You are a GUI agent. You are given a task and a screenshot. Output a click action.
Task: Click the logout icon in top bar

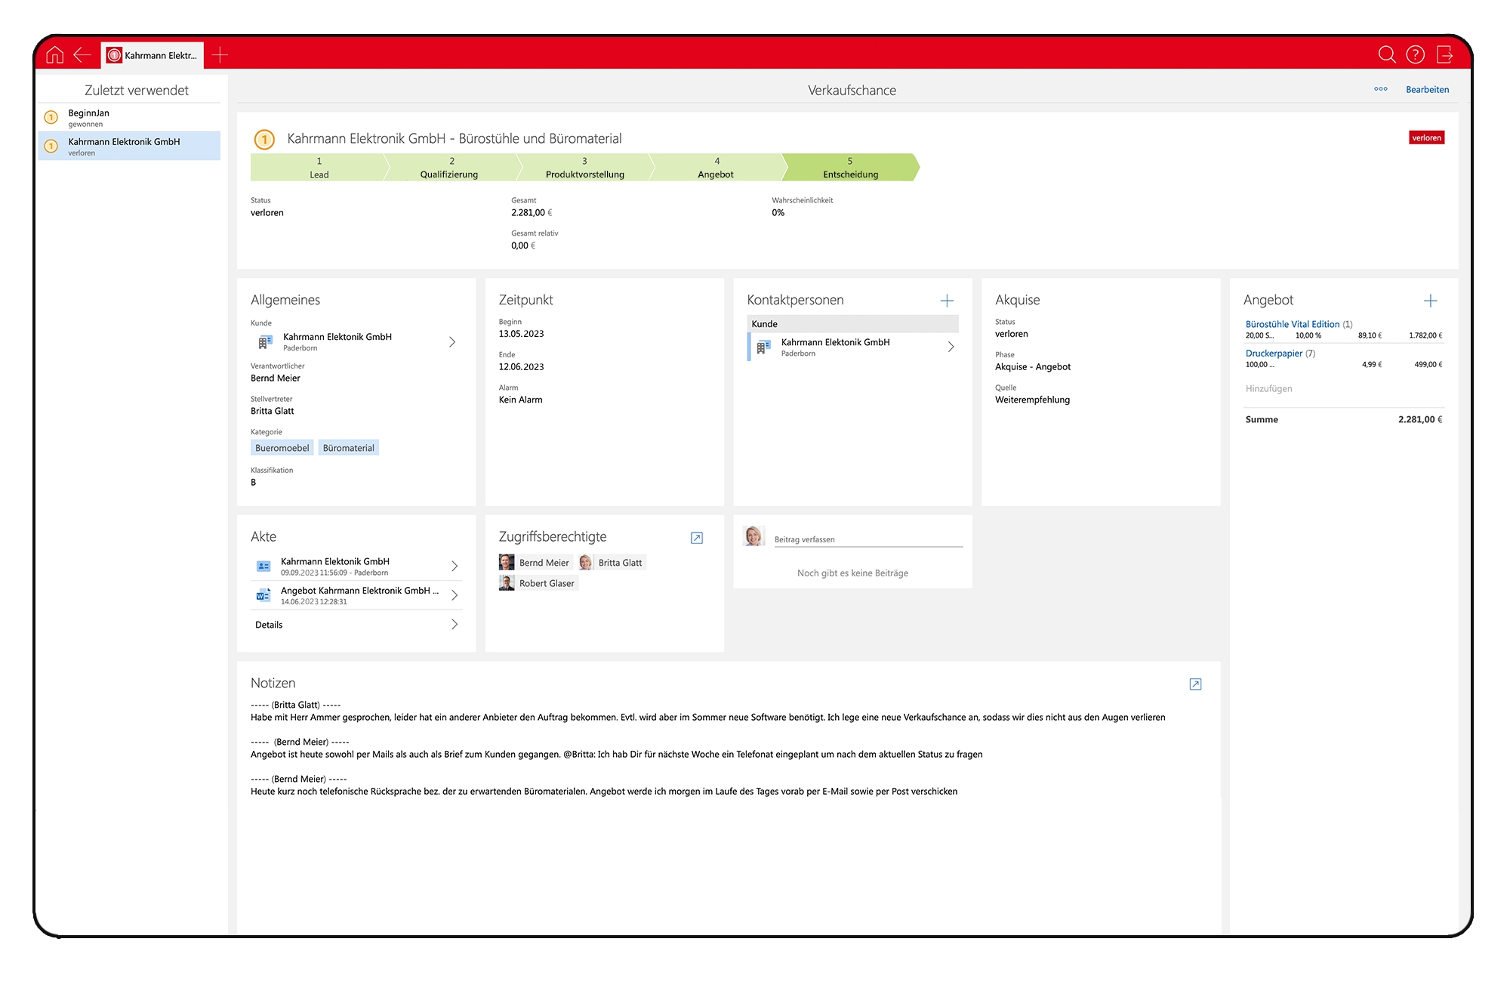pyautogui.click(x=1444, y=54)
